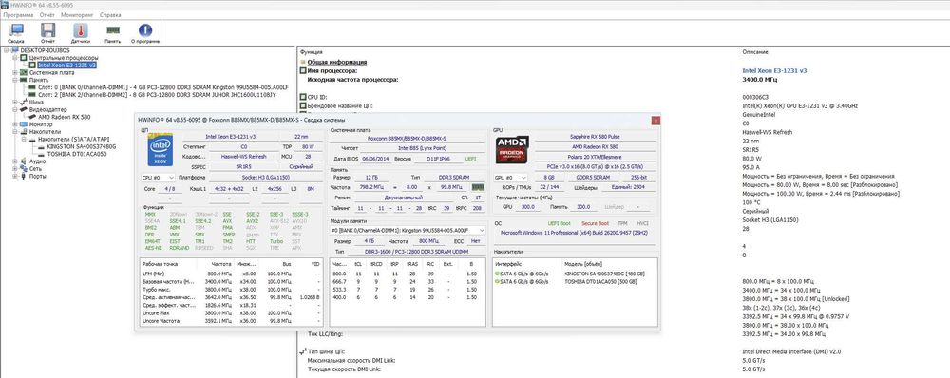The height and width of the screenshot is (378, 950).
Task: Click the Общая информация heading
Action: tap(336, 62)
